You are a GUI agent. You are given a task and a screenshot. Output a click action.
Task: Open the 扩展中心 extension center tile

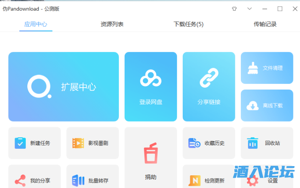click(63, 87)
